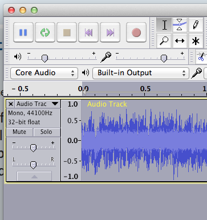Click the minus end of output volume slider

click(x=29, y=54)
